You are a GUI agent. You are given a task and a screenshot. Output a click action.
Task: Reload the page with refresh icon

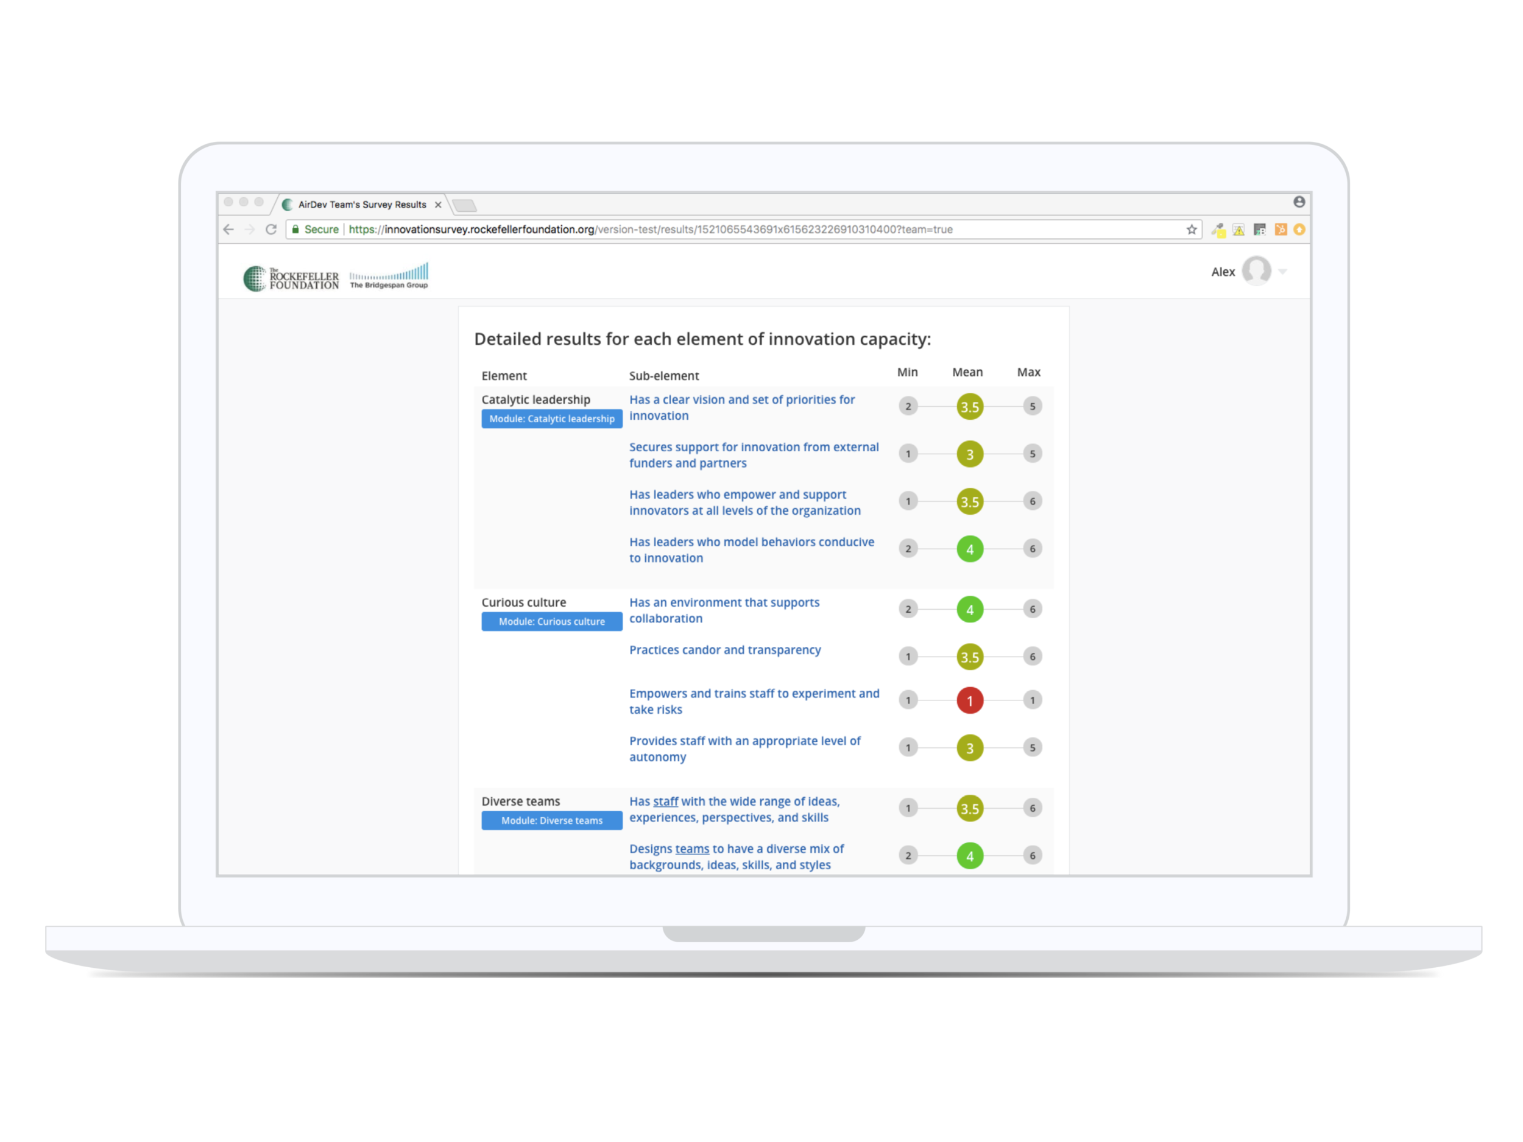pyautogui.click(x=271, y=230)
